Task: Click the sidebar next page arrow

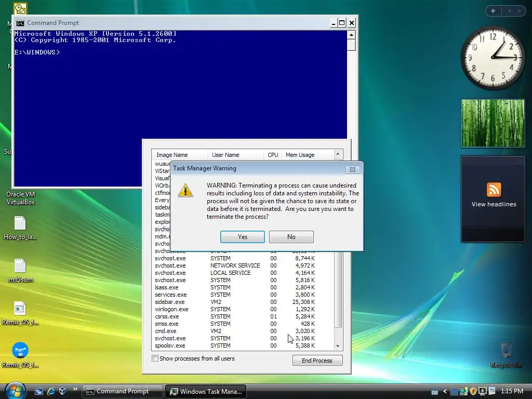Action: pyautogui.click(x=519, y=11)
